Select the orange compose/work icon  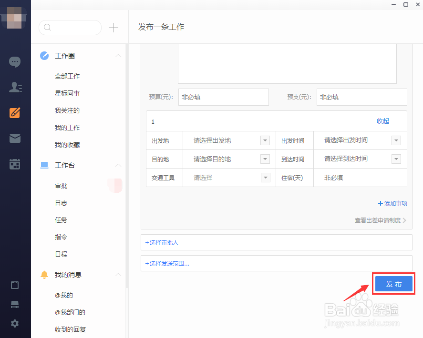click(15, 113)
